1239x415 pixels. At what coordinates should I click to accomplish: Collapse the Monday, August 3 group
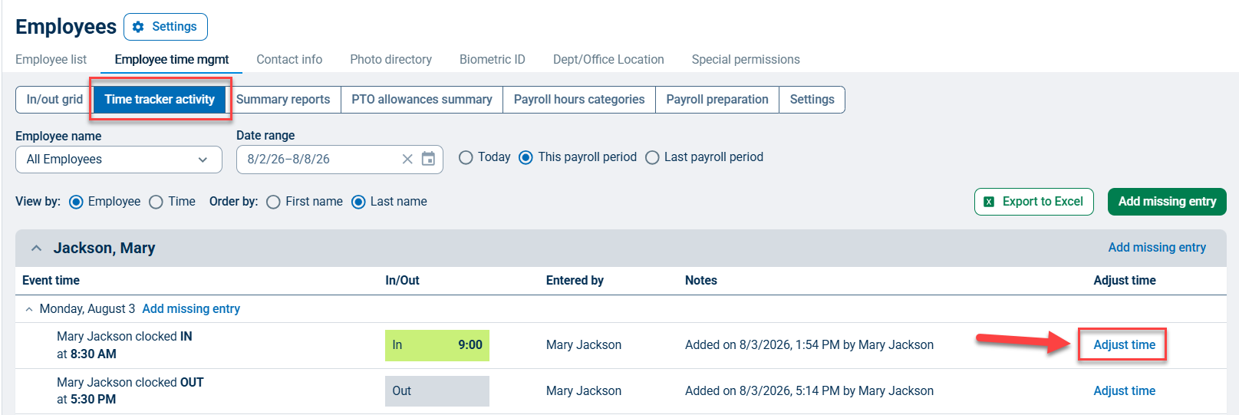coord(29,309)
